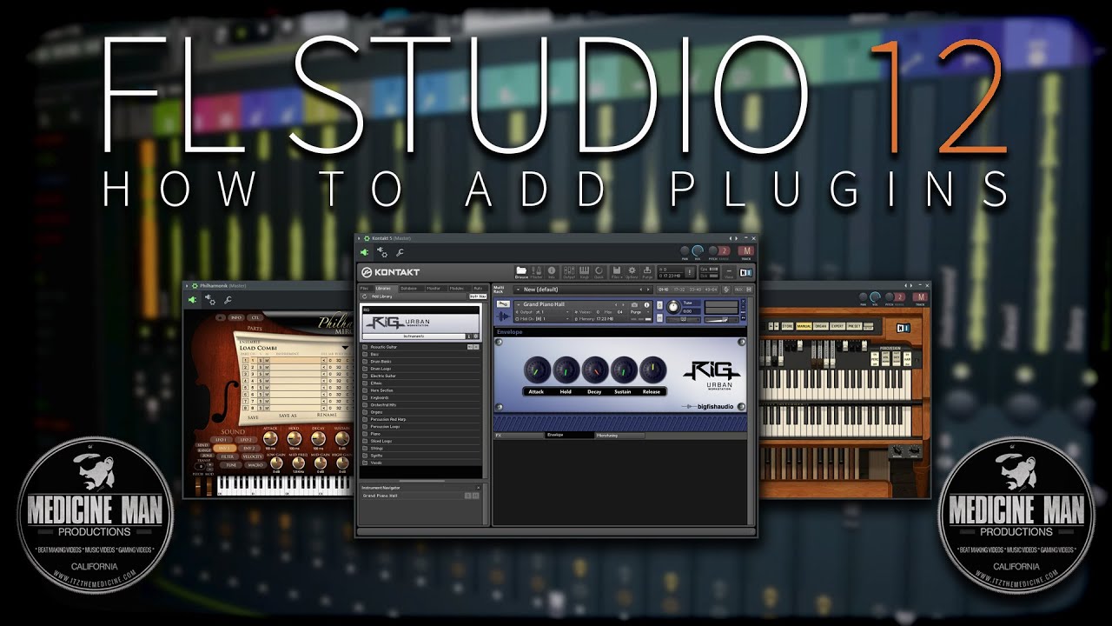1112x626 pixels.
Task: Toggle Solo S button on Grand Piano Hall
Action: (659, 304)
